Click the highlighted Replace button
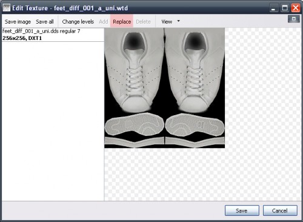The height and width of the screenshot is (222, 303). point(122,21)
